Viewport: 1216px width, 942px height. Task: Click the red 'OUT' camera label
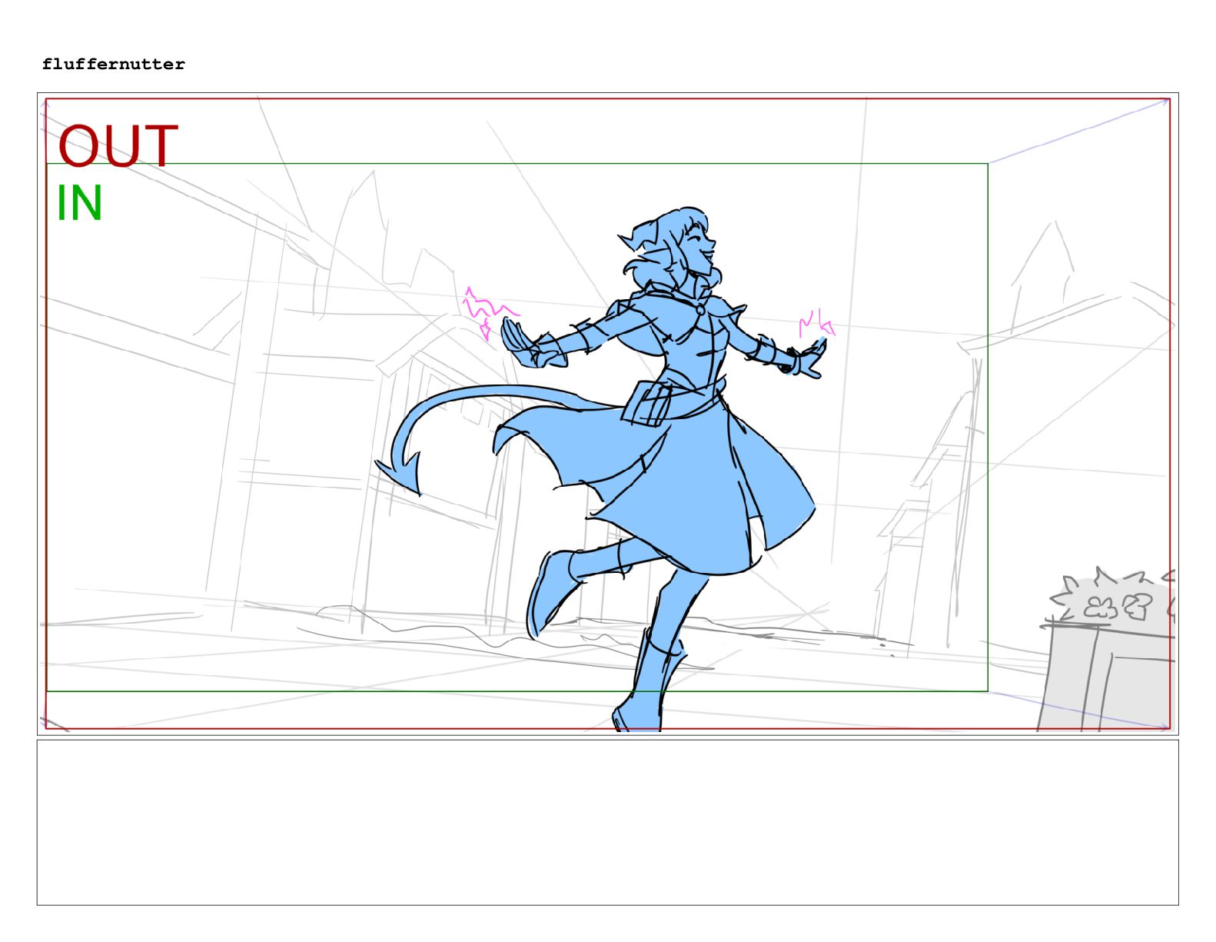(118, 146)
